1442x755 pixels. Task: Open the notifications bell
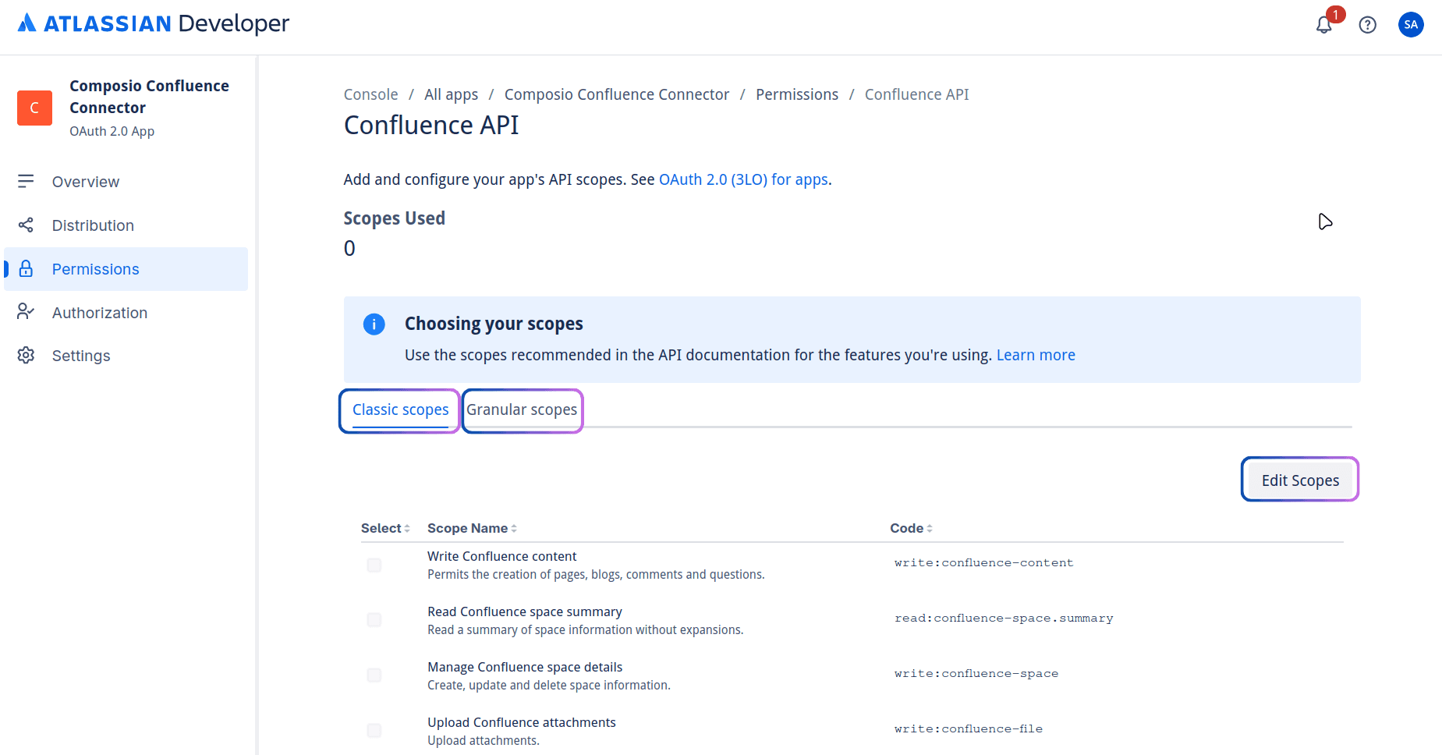point(1324,25)
